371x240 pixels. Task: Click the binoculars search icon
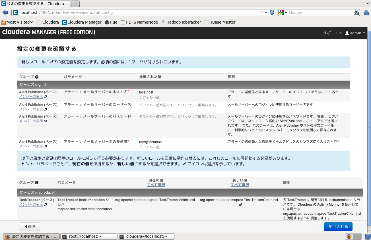(357, 12)
